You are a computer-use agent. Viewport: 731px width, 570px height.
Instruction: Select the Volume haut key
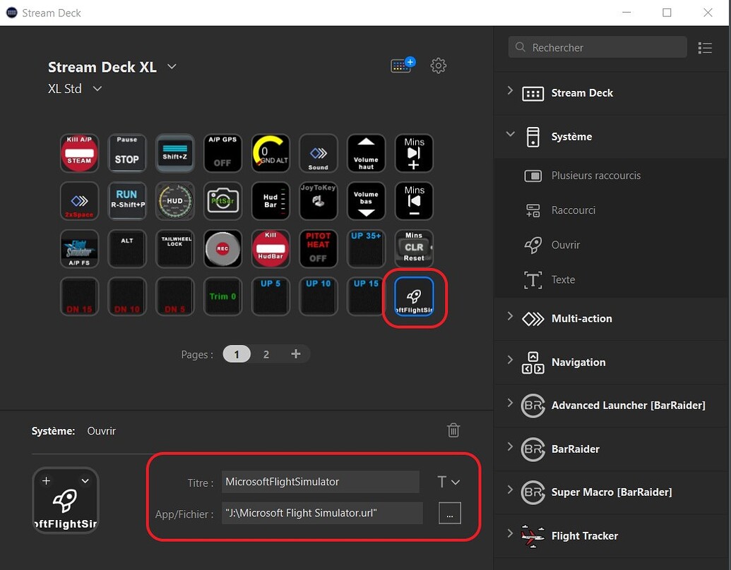[366, 153]
